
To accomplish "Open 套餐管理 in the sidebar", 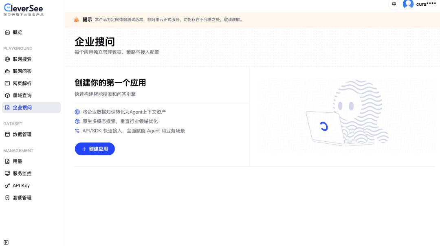I will (x=31, y=198).
